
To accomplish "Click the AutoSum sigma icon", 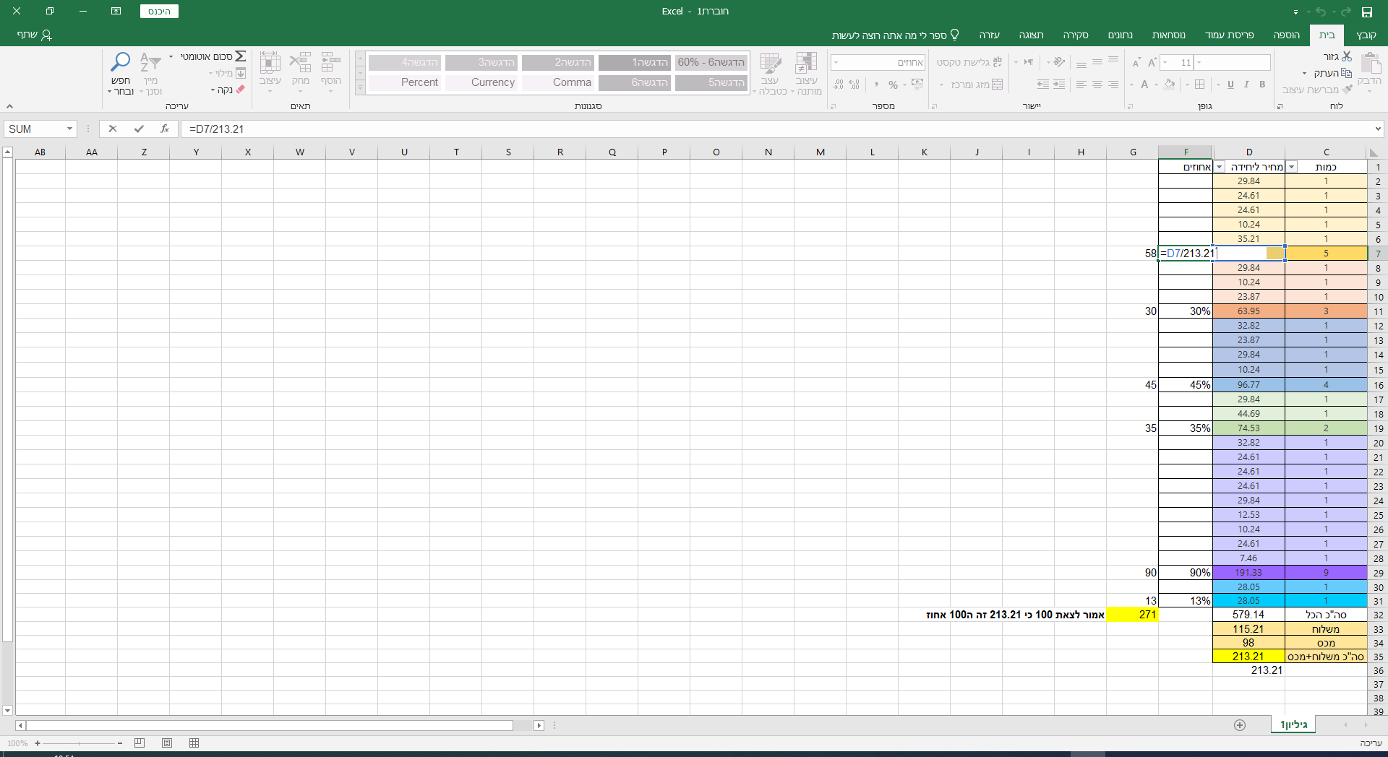I will 240,56.
